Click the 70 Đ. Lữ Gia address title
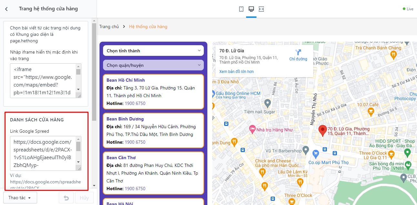Image resolution: width=417 pixels, height=205 pixels. (232, 51)
